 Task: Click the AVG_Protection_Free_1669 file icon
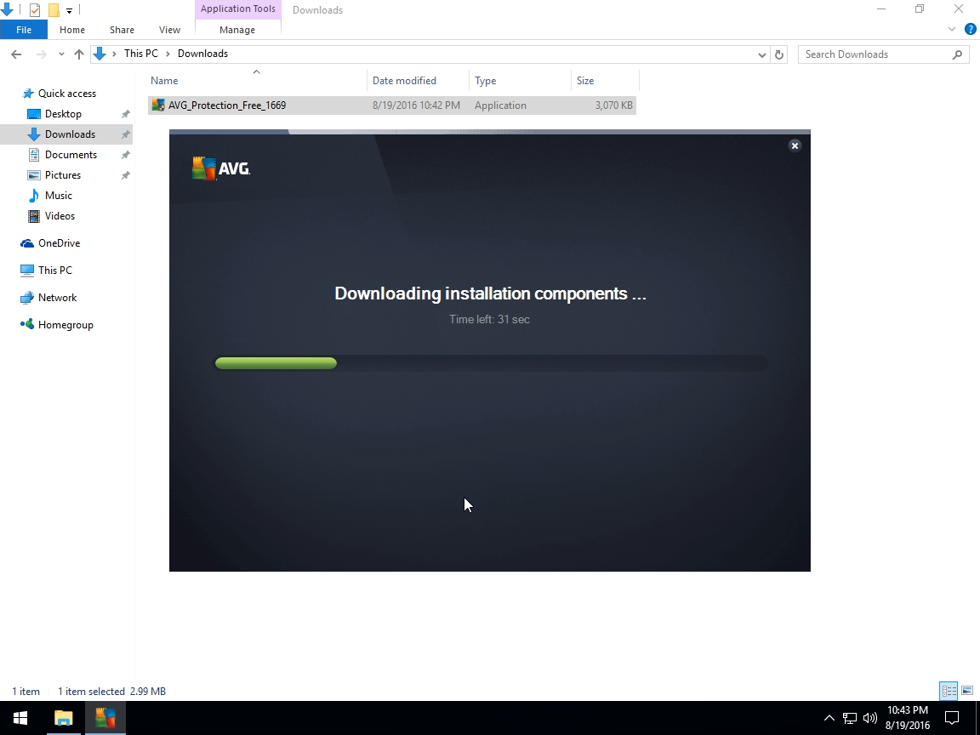pos(158,105)
